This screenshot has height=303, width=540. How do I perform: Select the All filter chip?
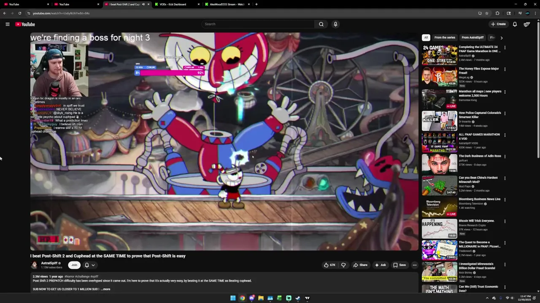(x=426, y=37)
